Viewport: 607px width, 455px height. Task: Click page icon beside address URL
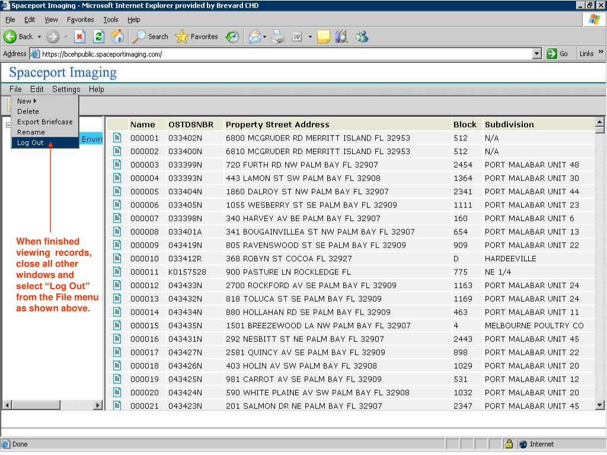coord(35,54)
